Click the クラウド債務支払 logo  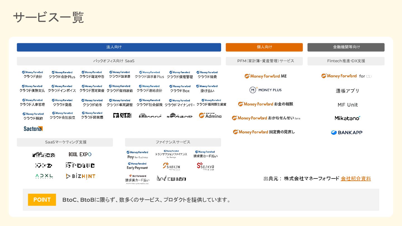point(32,88)
